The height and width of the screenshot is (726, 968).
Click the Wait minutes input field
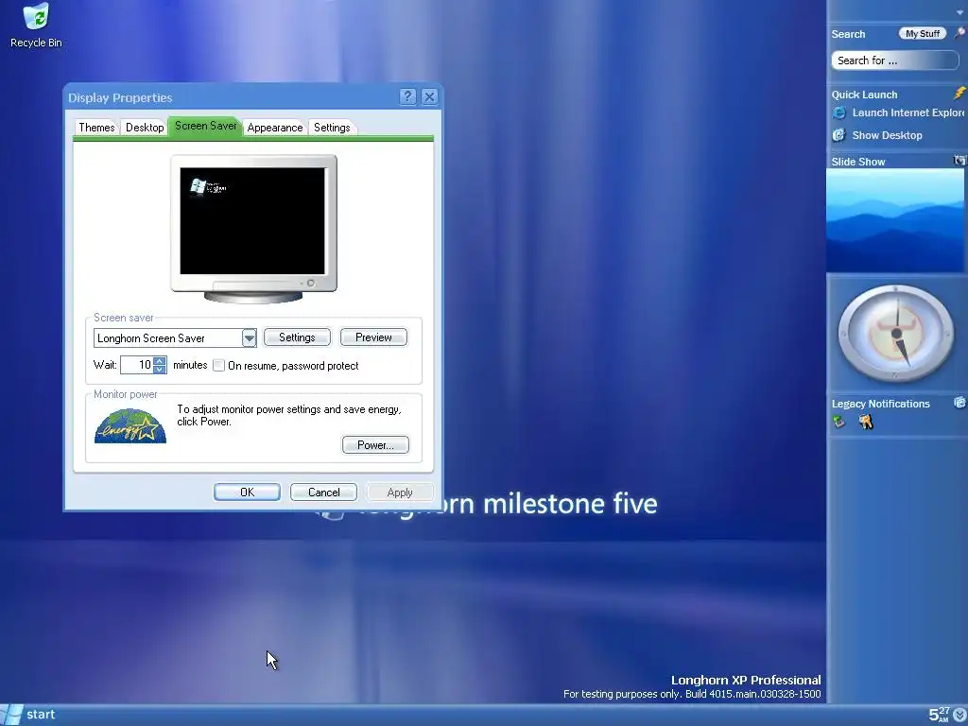(x=136, y=365)
